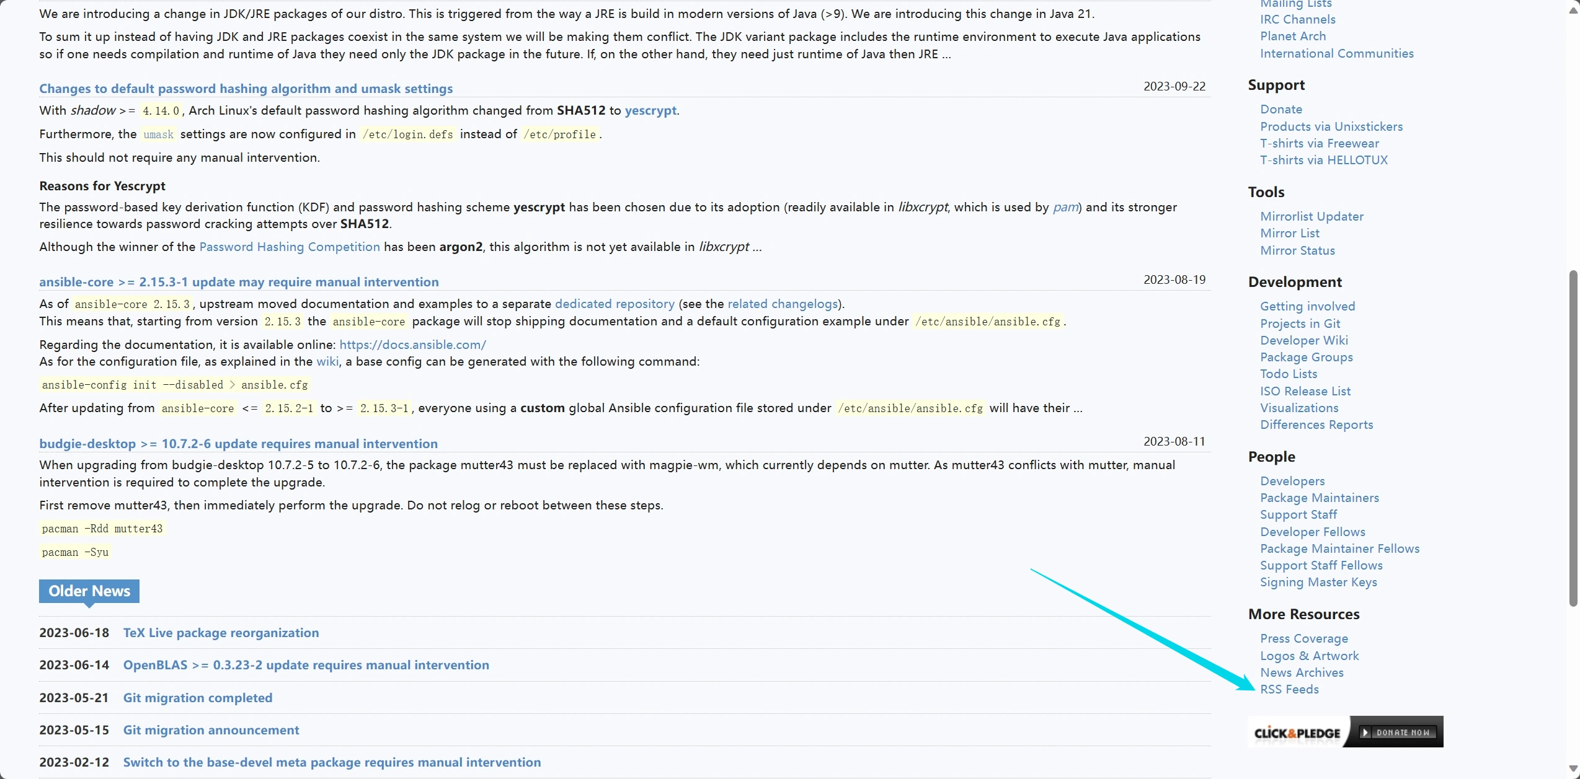Open Logos & Artwork link

coord(1309,656)
